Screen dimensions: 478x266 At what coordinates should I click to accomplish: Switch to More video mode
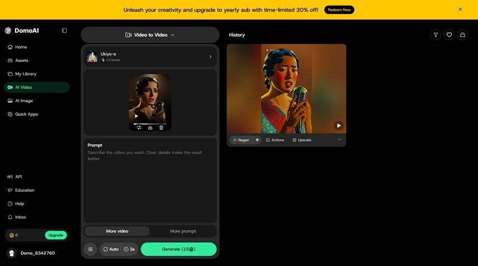click(x=117, y=231)
